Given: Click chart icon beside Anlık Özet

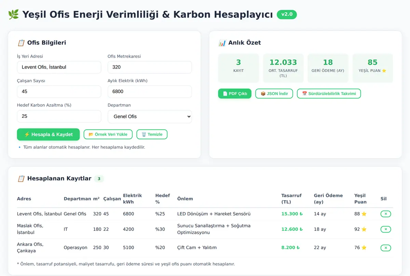Looking at the screenshot, I should point(222,43).
